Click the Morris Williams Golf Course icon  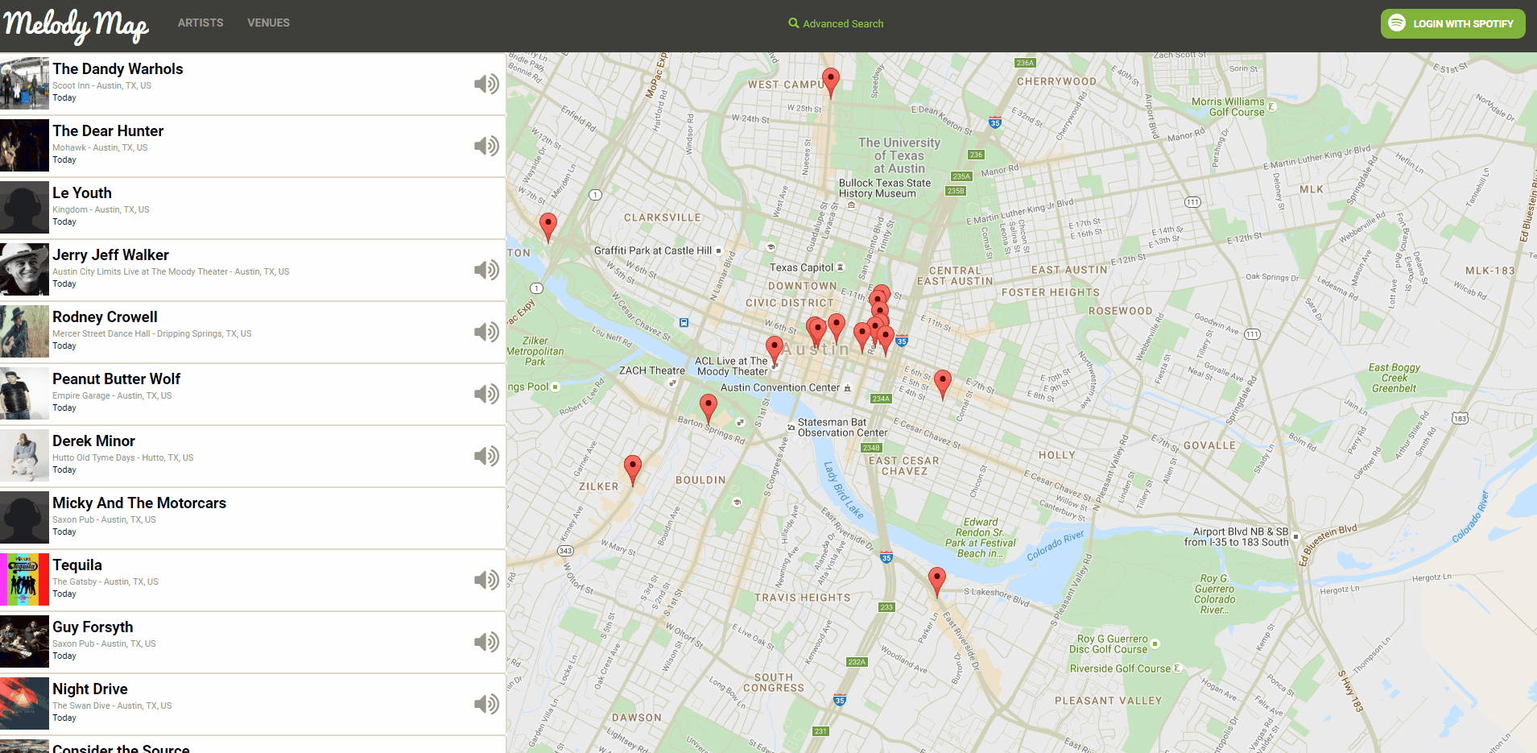point(1272,106)
